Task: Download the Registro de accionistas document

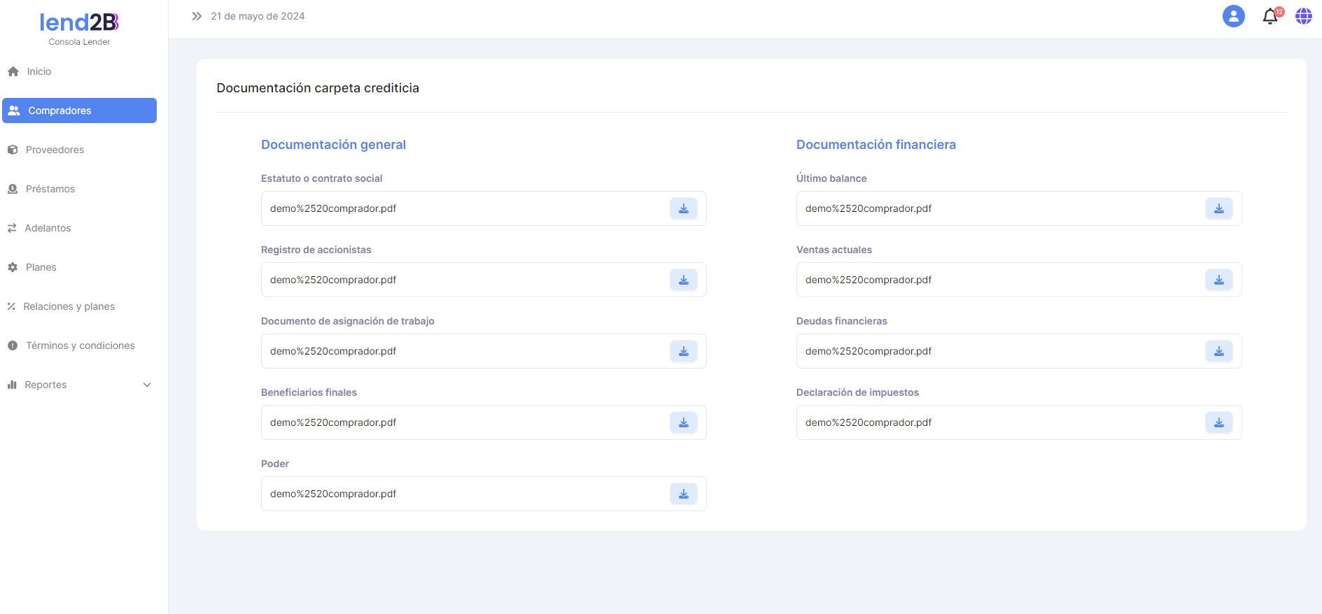Action: click(x=683, y=280)
